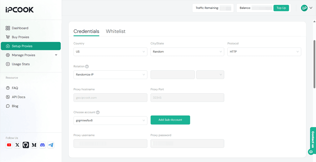Click the GitHub icon in sidebar
Image resolution: width=316 pixels, height=162 pixels.
(26, 145)
